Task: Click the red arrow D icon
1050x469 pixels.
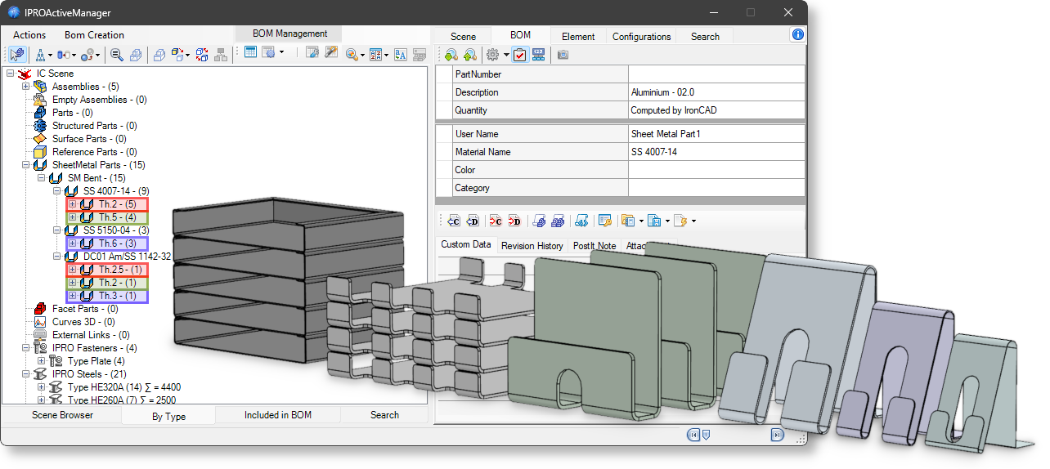Action: point(514,221)
